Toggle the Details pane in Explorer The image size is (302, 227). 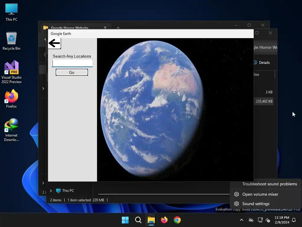click(262, 63)
